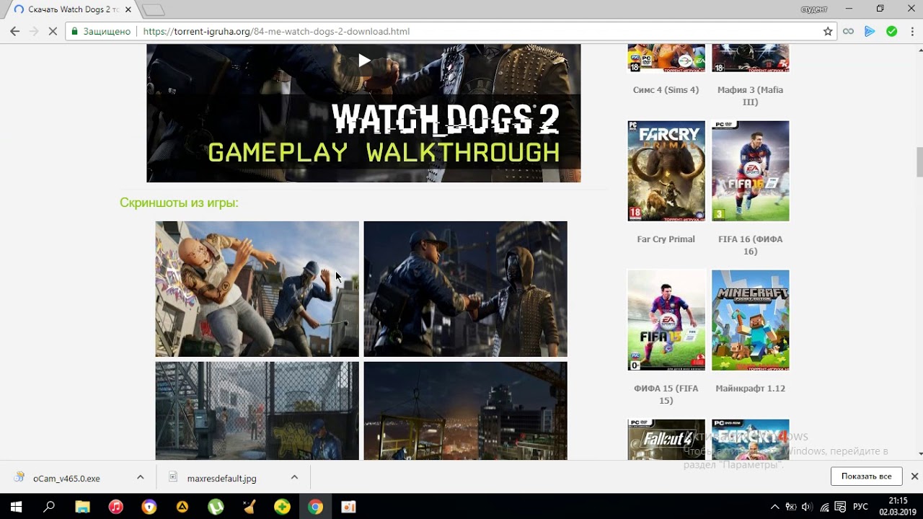Screen dimensions: 923x519
Task: Follow the Far Cry Primal text link
Action: [666, 239]
